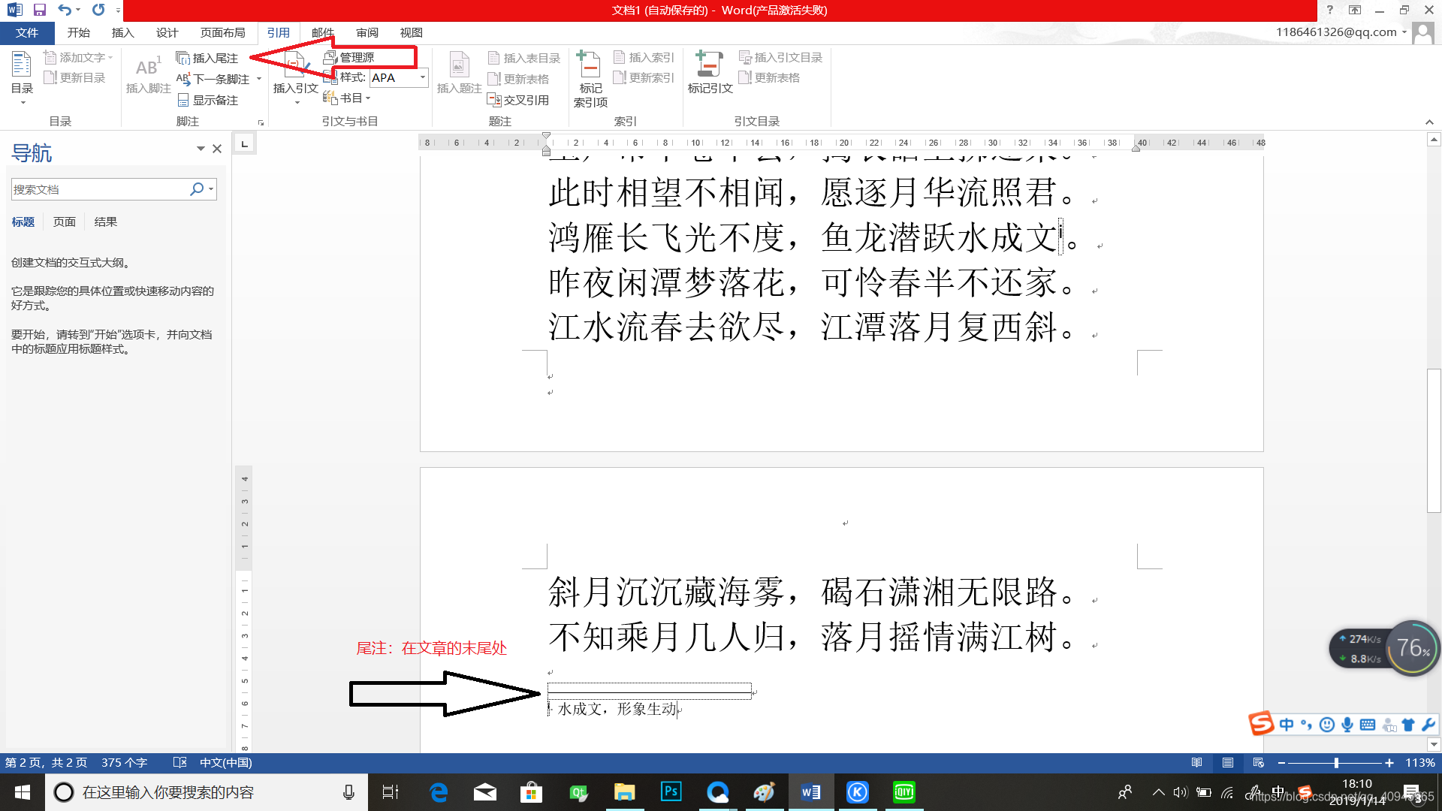
Task: Click 更新目录 update table of contents
Action: click(x=74, y=77)
